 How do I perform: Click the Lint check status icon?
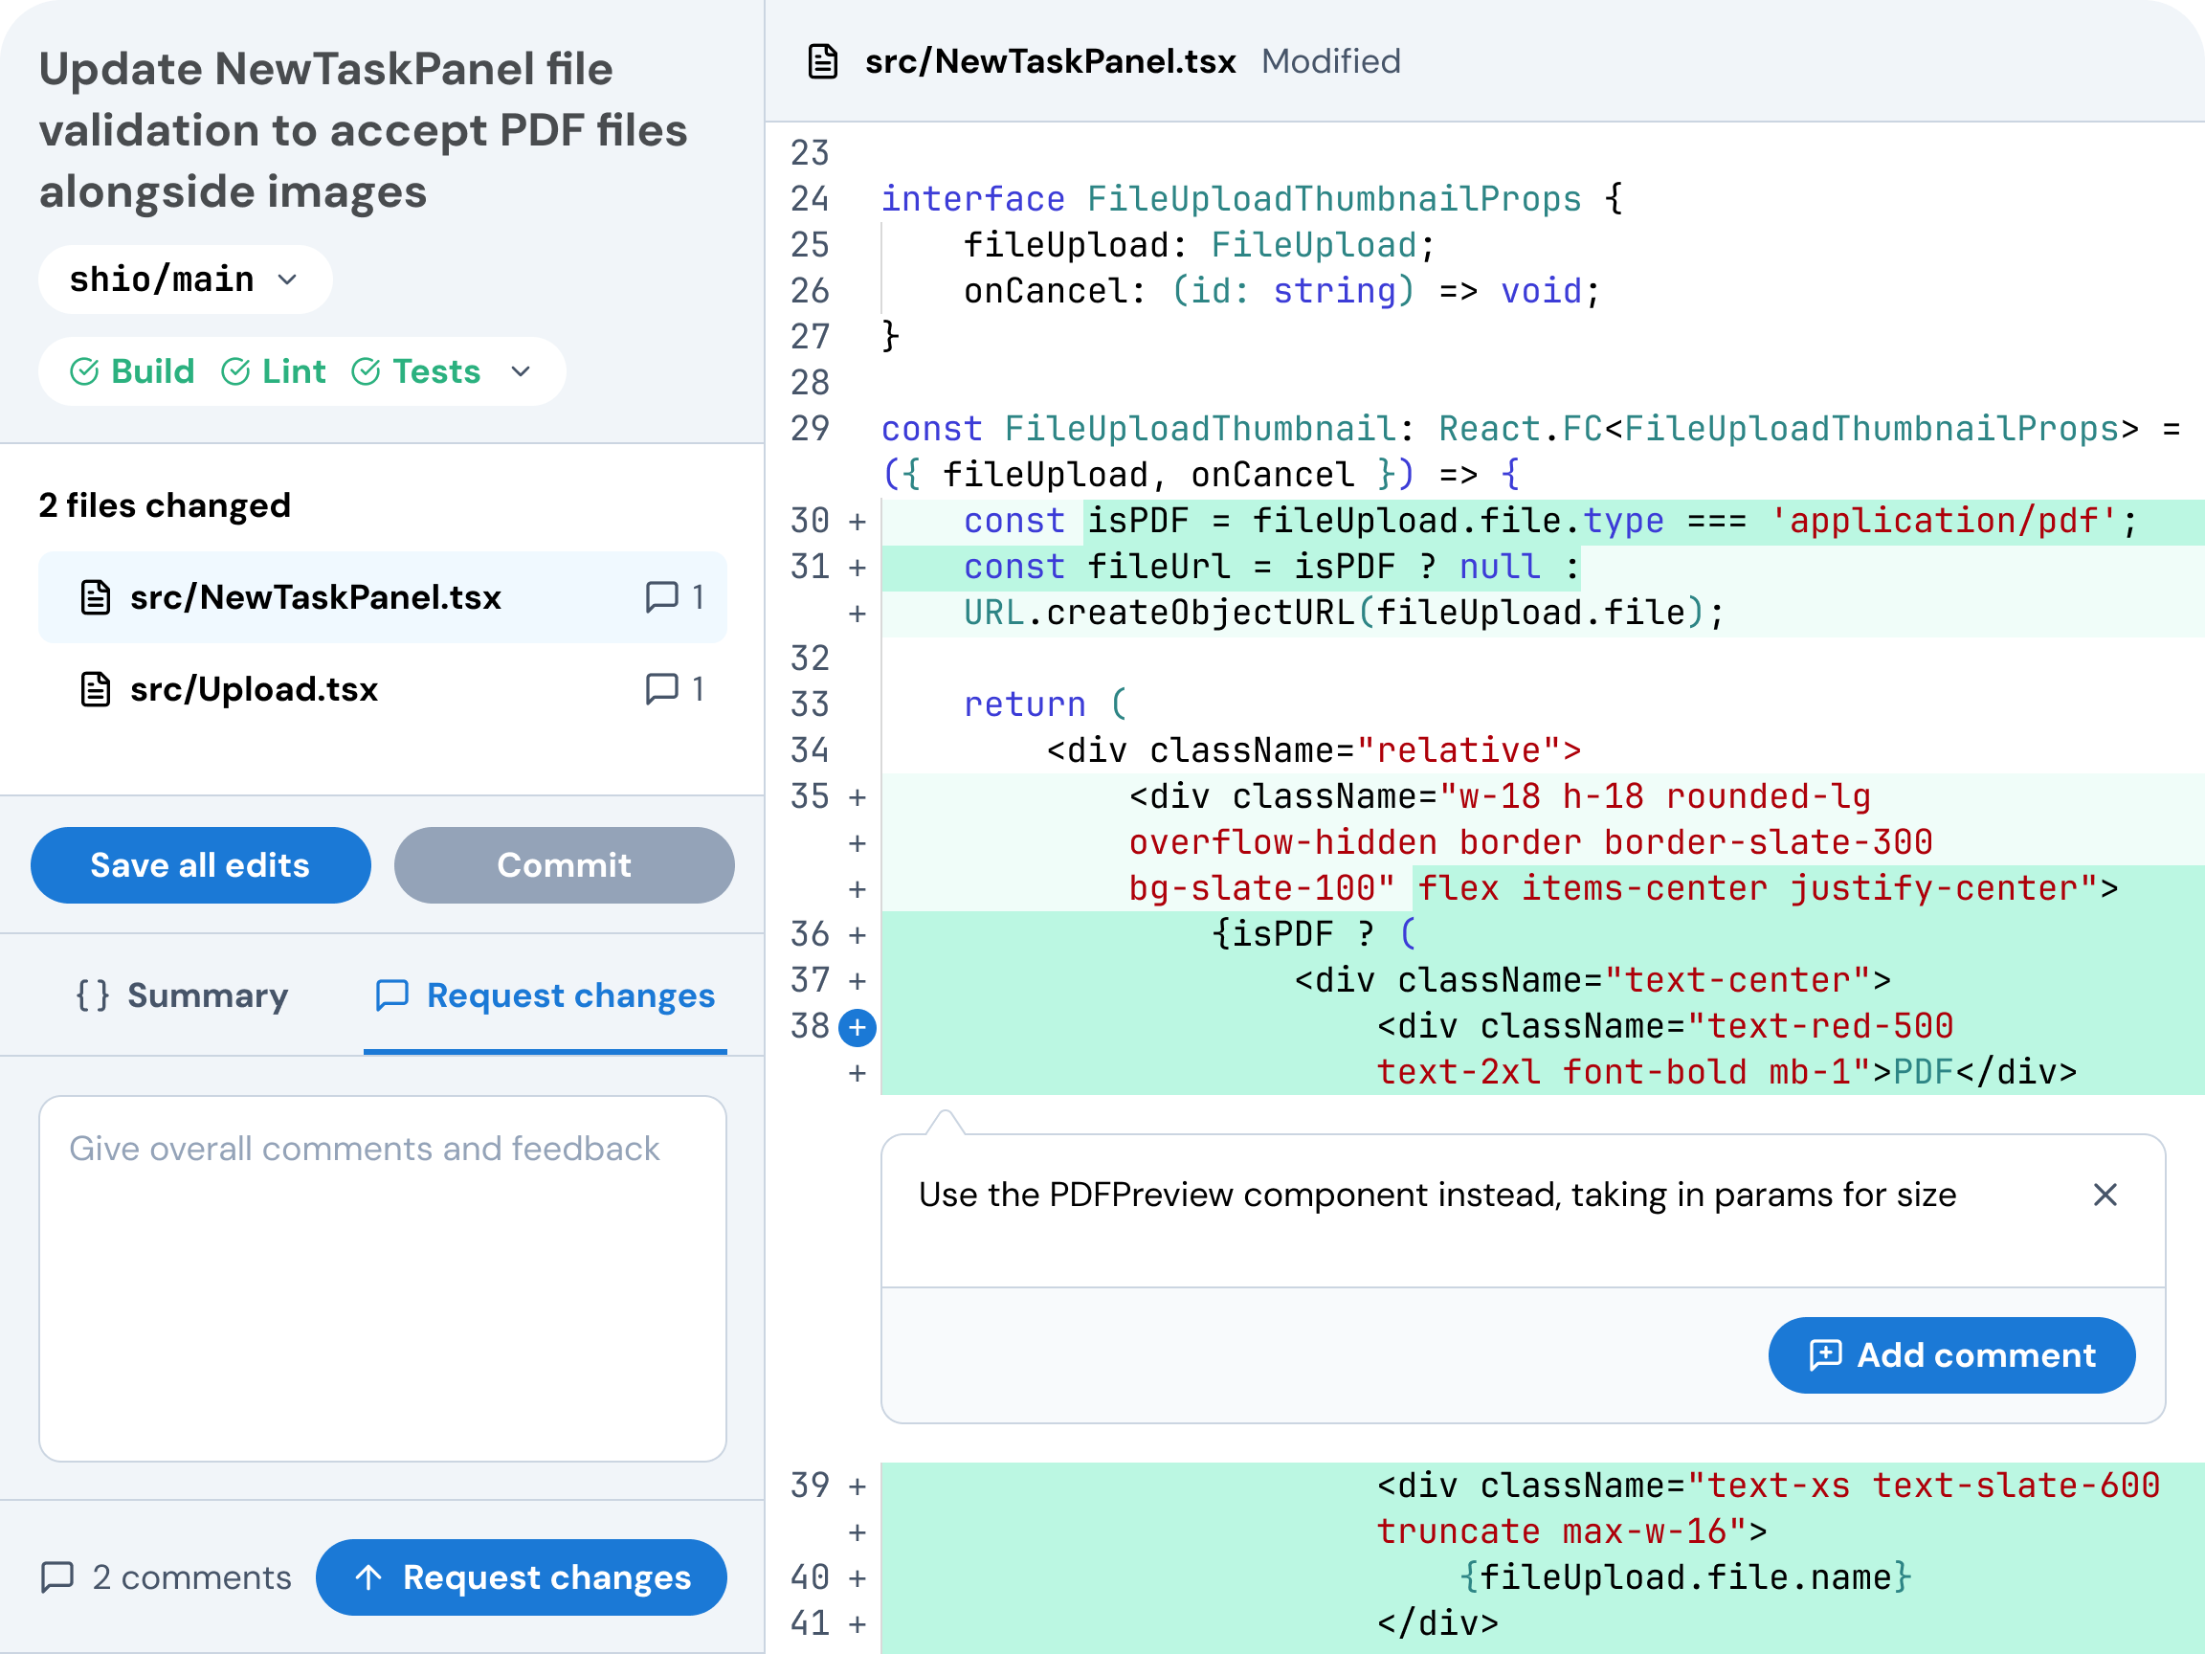[235, 372]
